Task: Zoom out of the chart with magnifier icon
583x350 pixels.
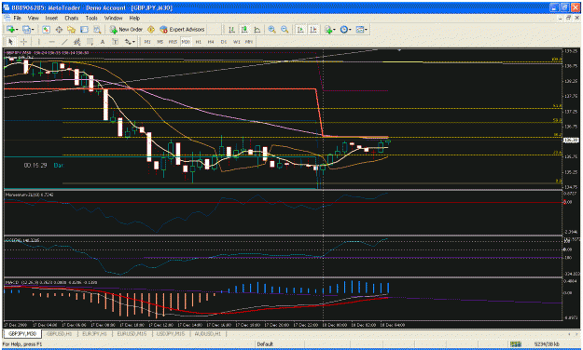Action: (285, 29)
